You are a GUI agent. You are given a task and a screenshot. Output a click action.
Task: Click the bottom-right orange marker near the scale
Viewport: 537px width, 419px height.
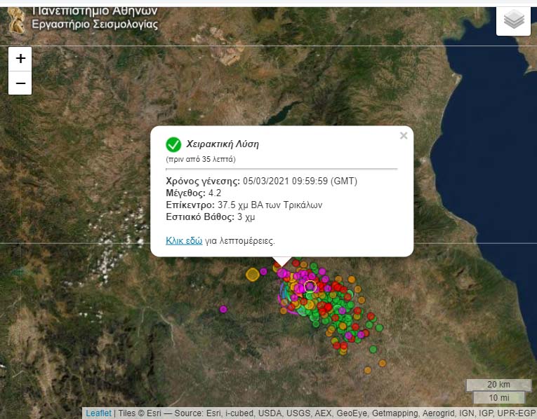383,363
